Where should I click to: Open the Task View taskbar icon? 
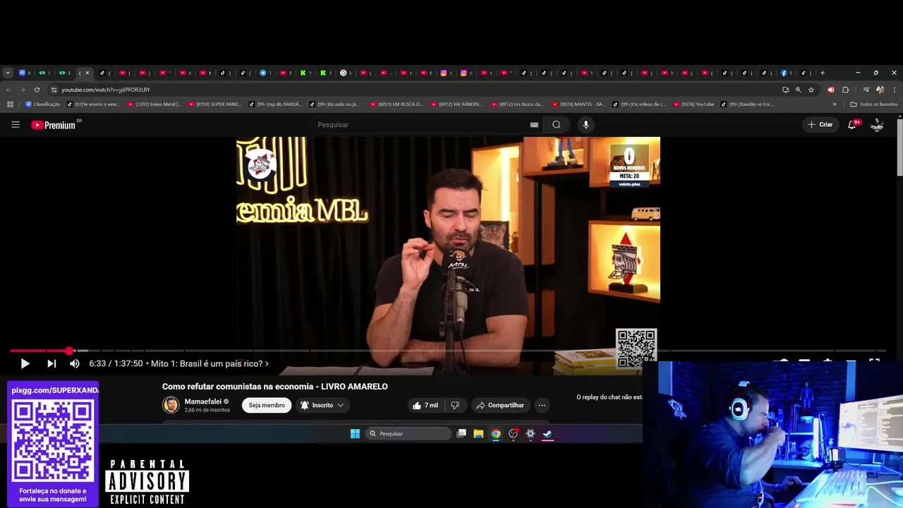[461, 434]
